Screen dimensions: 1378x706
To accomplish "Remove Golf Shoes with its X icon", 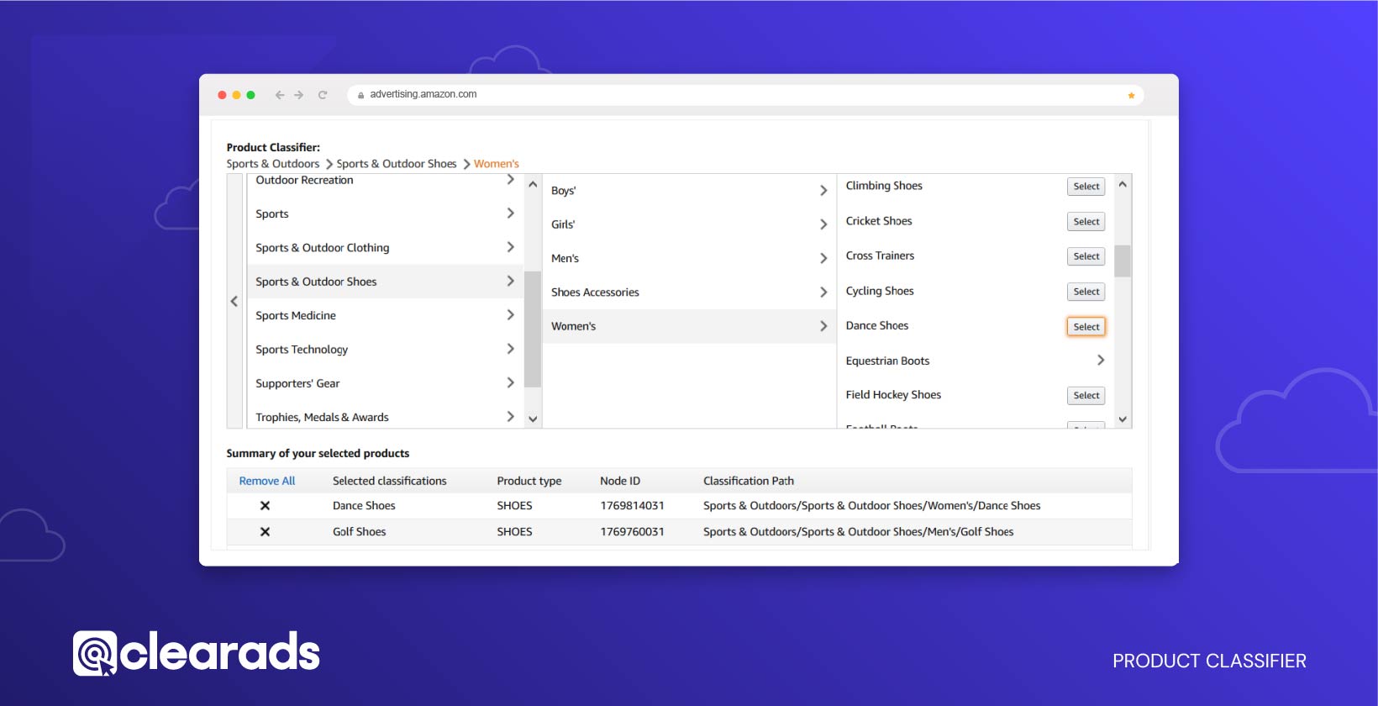I will click(265, 531).
